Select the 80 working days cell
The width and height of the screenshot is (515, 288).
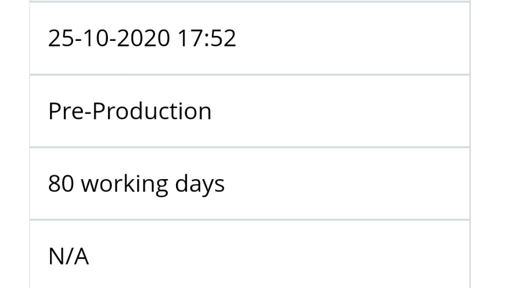[250, 183]
